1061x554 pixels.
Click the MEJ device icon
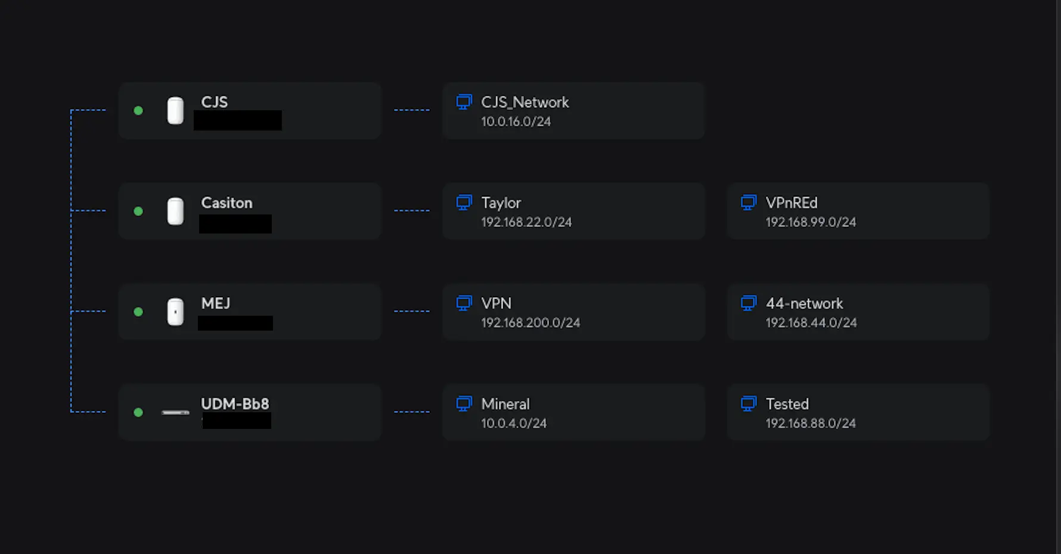(175, 312)
